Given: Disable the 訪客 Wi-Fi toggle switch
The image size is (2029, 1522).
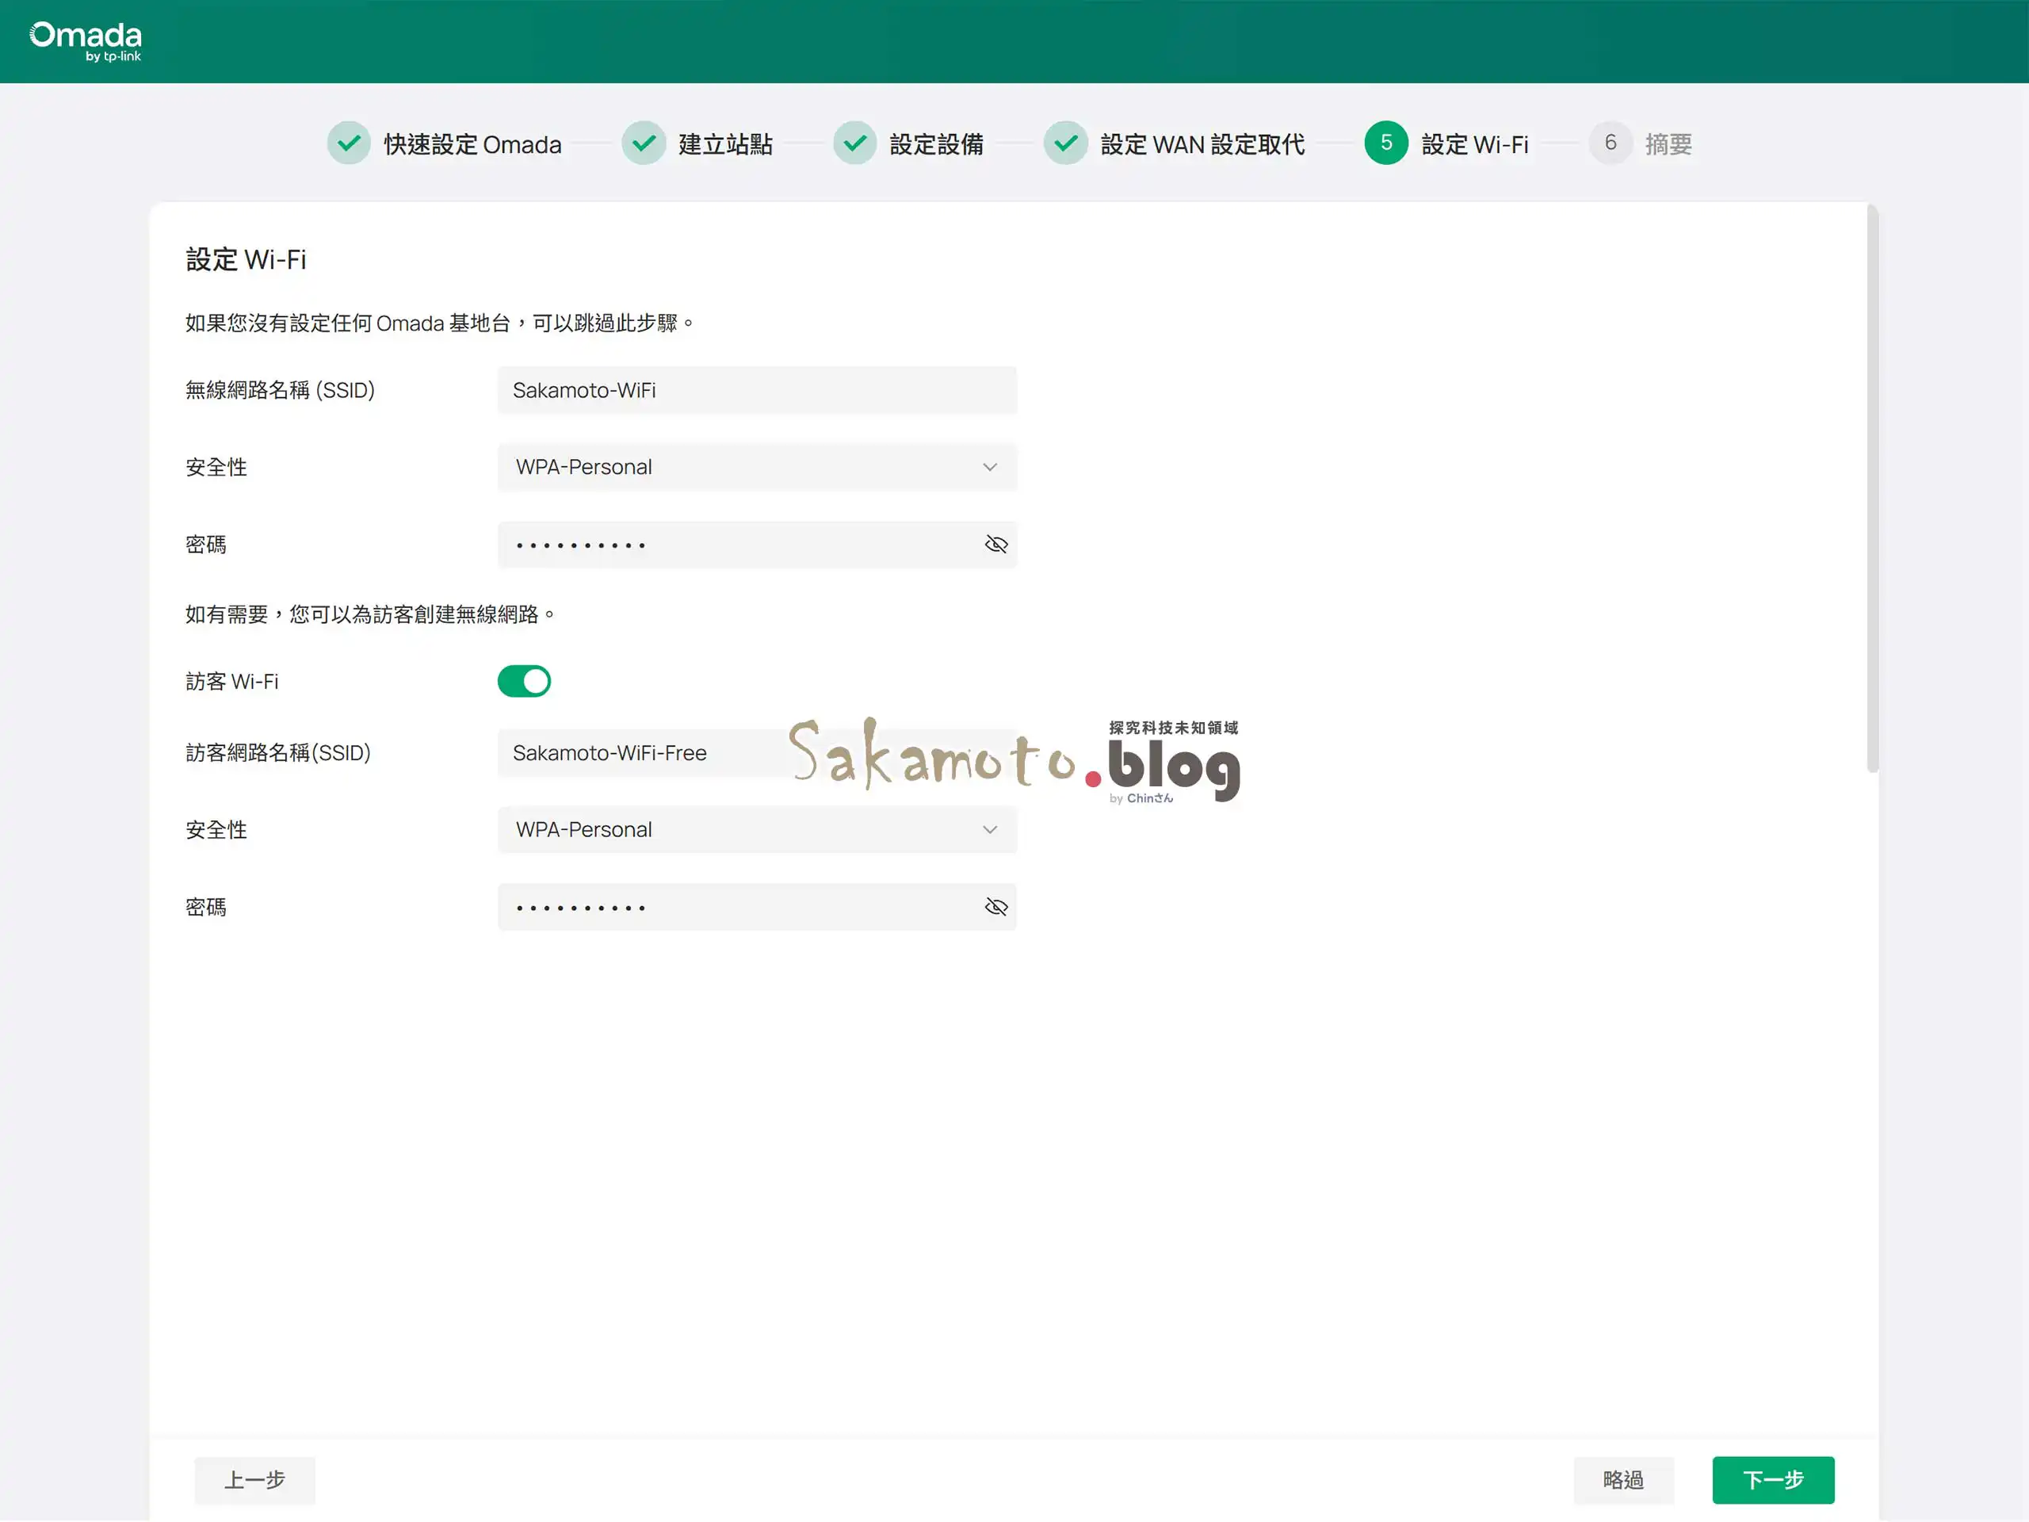Looking at the screenshot, I should coord(524,682).
